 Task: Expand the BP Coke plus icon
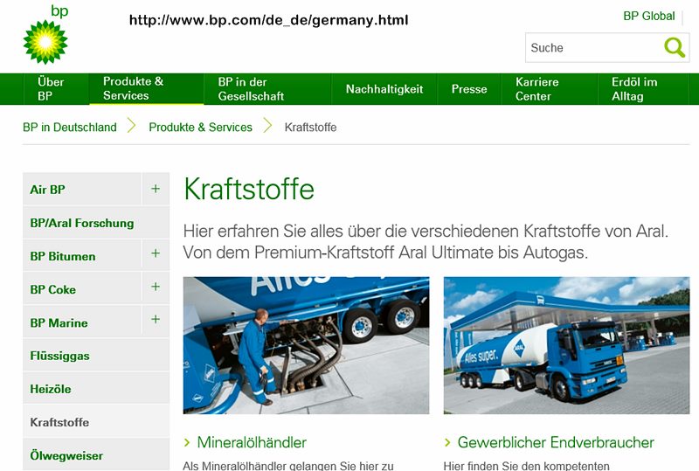pyautogui.click(x=156, y=287)
